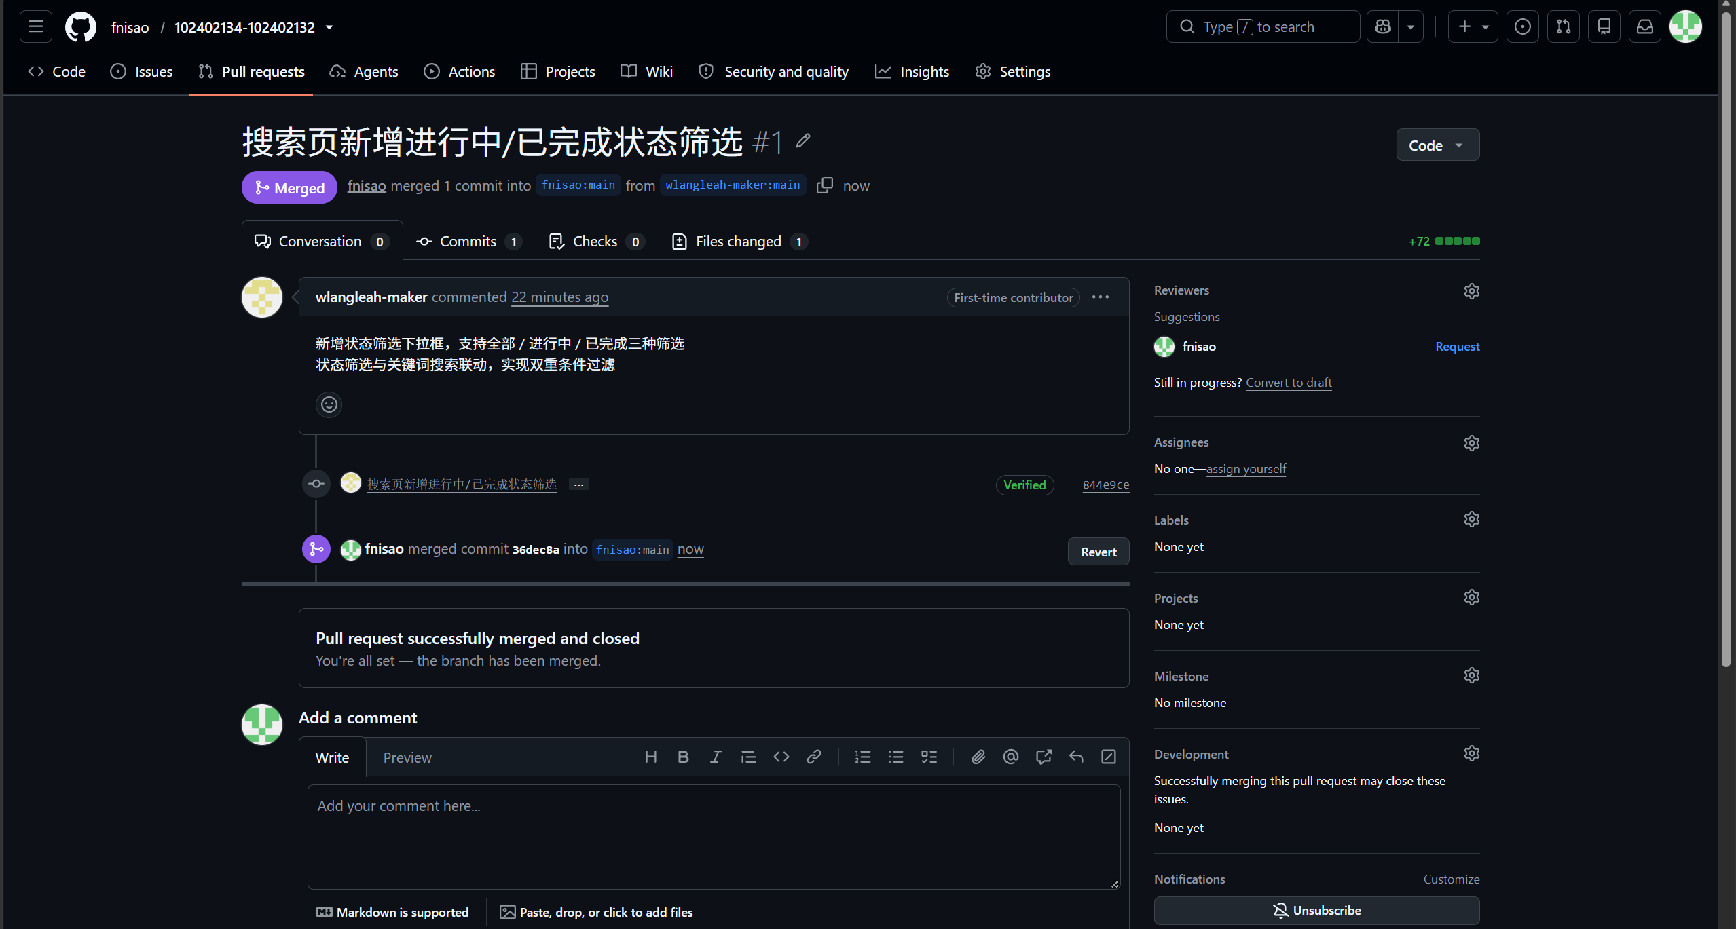Expand the repository name dropdown

coord(329,28)
